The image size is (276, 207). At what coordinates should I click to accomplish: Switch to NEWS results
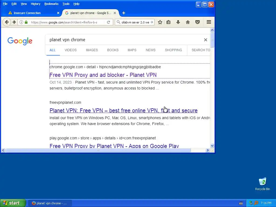(150, 50)
